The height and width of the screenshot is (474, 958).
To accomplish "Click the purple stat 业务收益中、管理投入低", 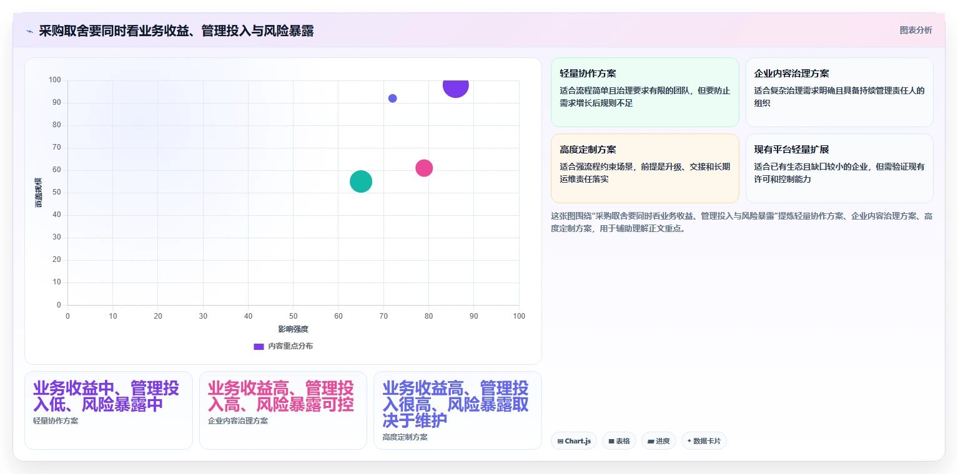I will coord(106,396).
